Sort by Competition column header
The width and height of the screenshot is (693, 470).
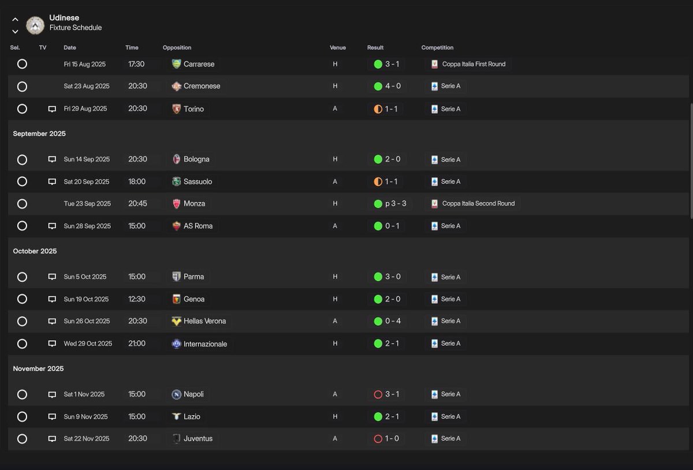click(x=438, y=48)
